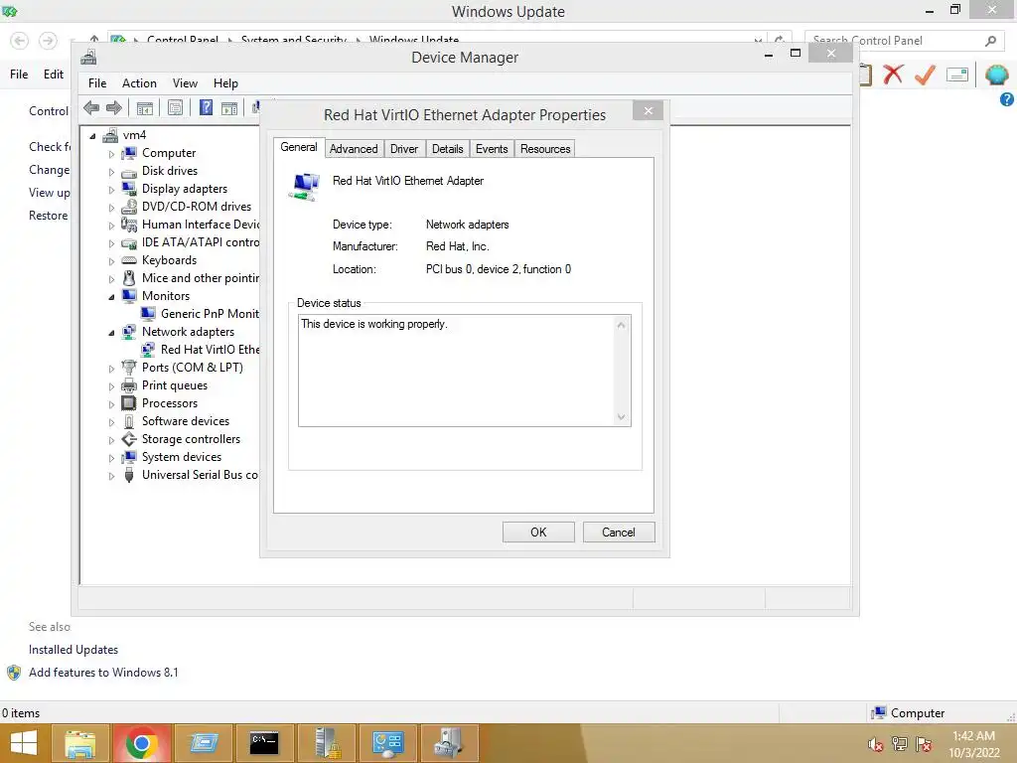Image resolution: width=1017 pixels, height=763 pixels.
Task: Click the Storage controllers icon
Action: tap(129, 439)
